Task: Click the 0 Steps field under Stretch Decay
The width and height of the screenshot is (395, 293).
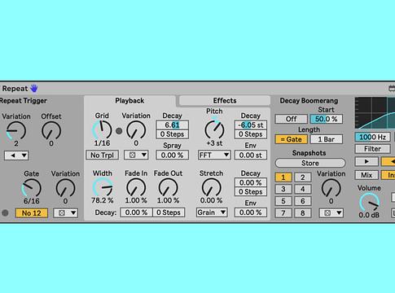Action: click(x=251, y=192)
